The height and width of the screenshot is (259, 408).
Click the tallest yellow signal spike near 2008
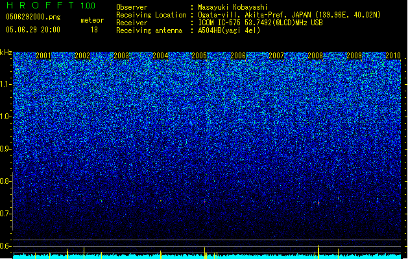tap(318, 251)
